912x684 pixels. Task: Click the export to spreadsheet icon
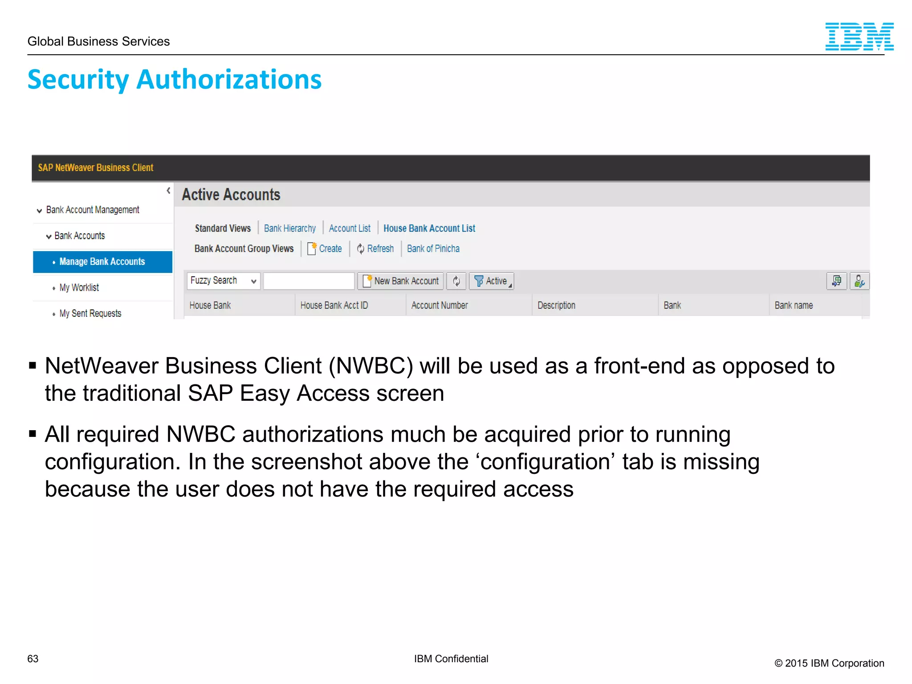837,281
